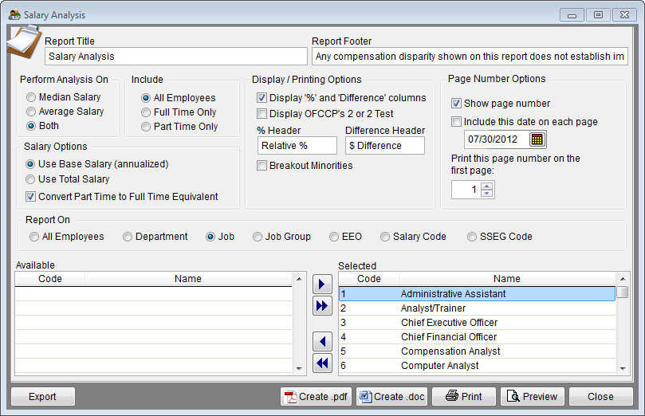The height and width of the screenshot is (416, 645).
Task: Enable Display OFCCP's 2 or 2 Test
Action: [262, 113]
